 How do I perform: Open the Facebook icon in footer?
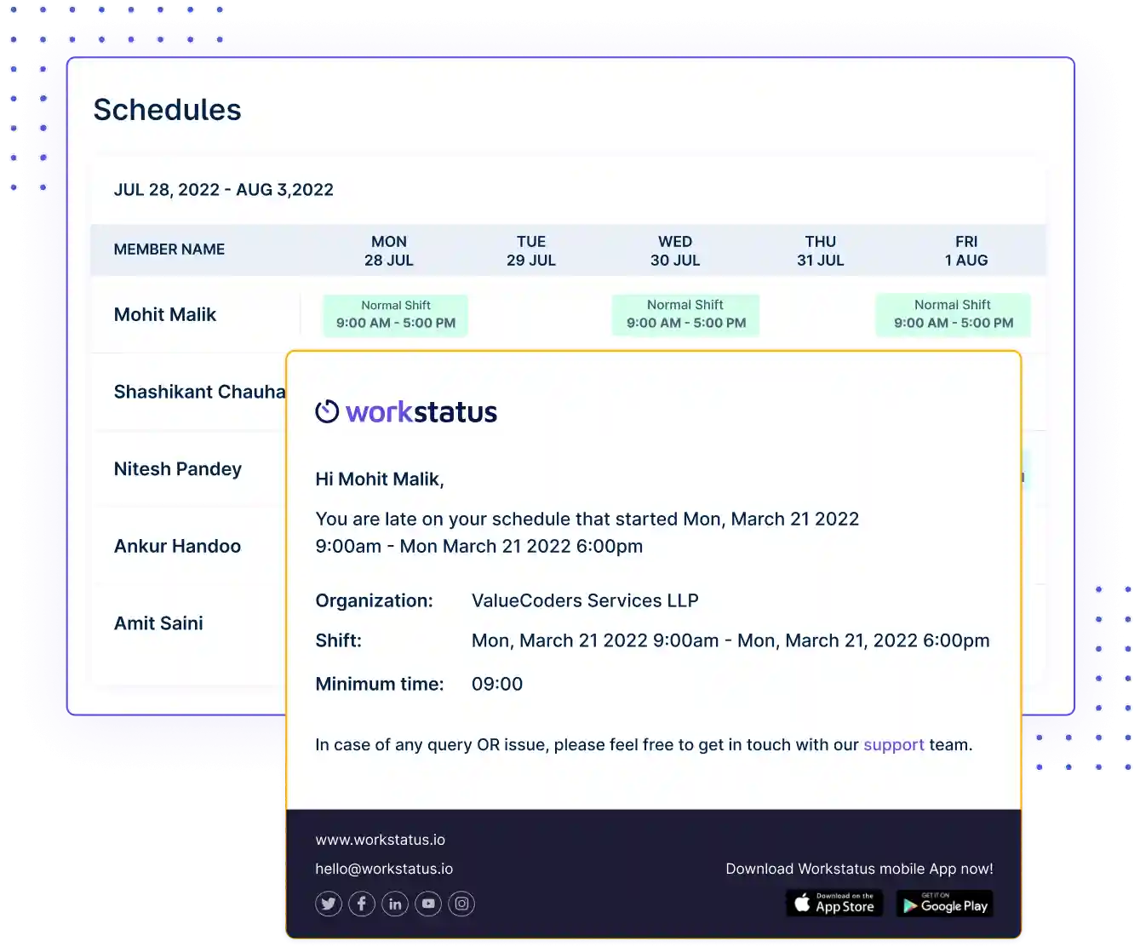(362, 904)
